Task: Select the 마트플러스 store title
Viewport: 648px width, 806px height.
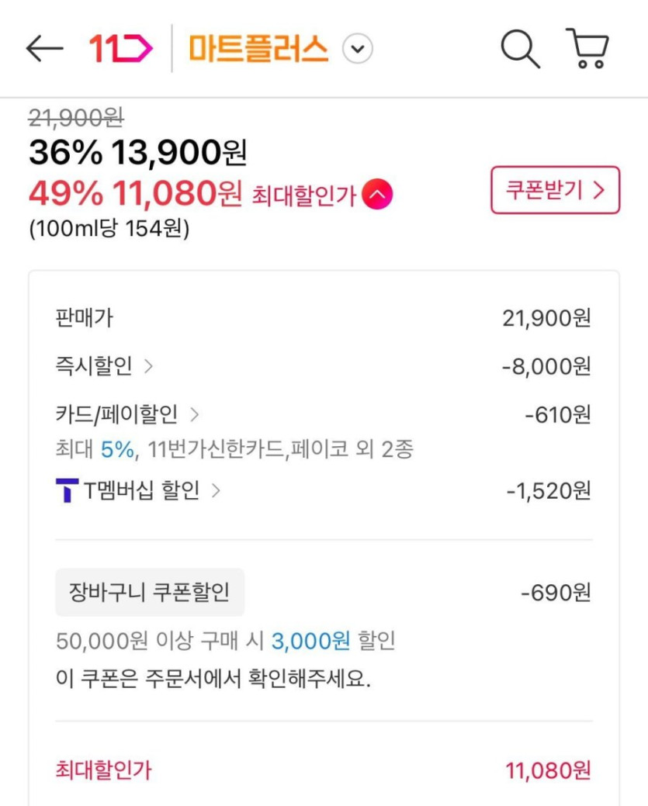Action: click(x=258, y=50)
